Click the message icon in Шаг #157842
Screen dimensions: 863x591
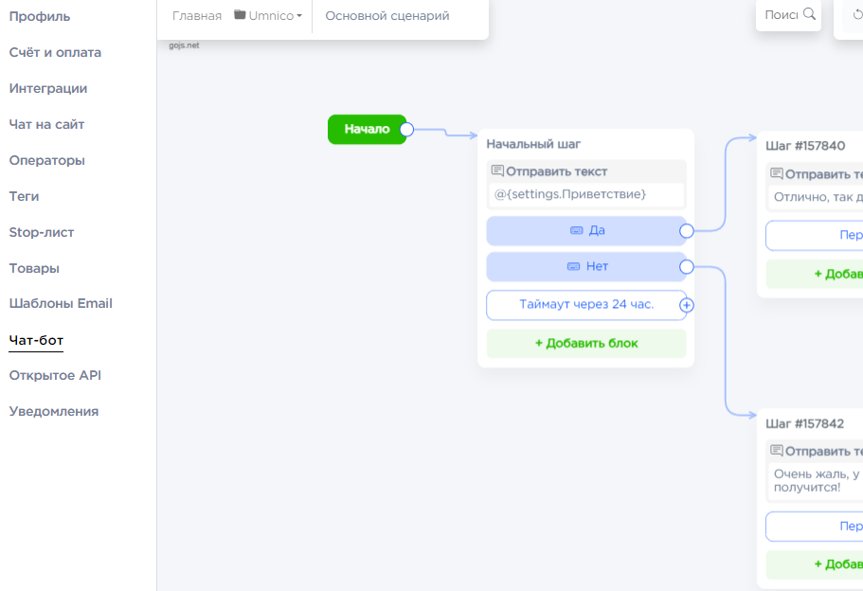pyautogui.click(x=777, y=451)
